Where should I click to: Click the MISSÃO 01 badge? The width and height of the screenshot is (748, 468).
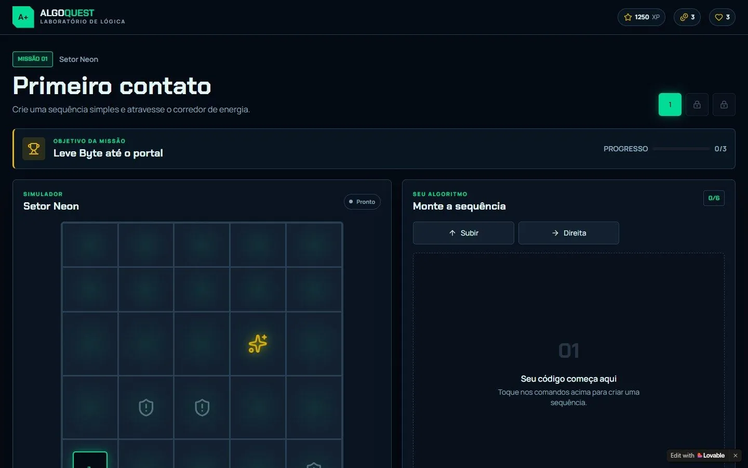coord(33,59)
